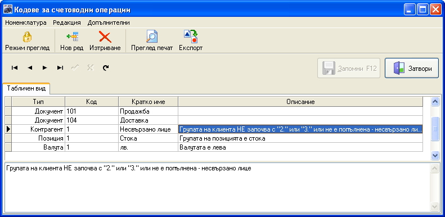Open the Номенклатура menu

point(26,22)
